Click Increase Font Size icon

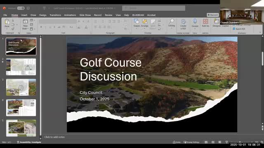[x=79, y=21]
